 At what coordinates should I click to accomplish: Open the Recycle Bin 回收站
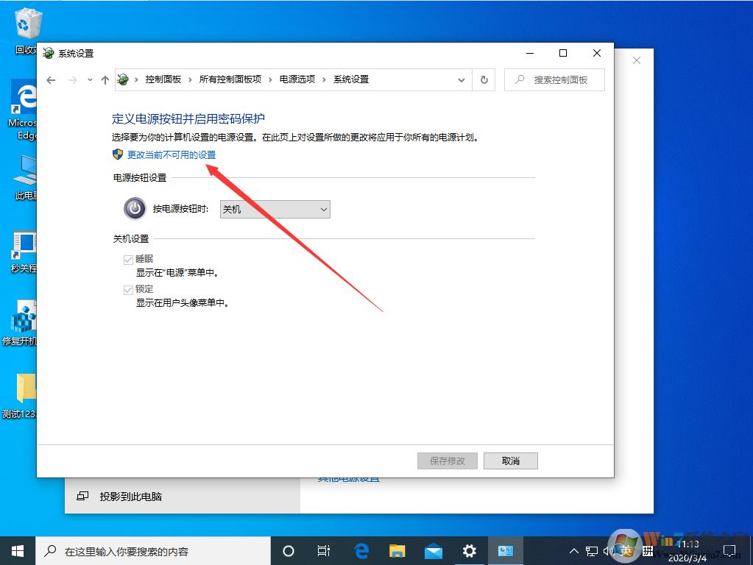(x=27, y=22)
